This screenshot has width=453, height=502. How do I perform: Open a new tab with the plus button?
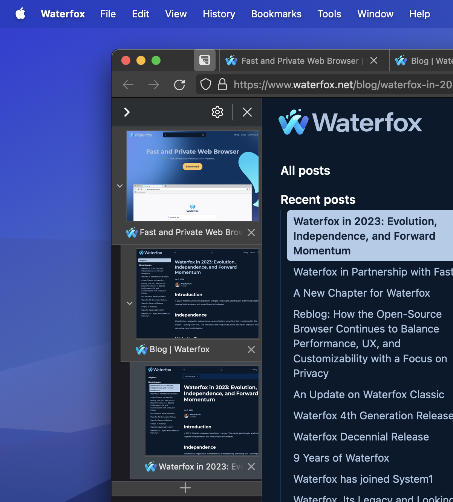[185, 488]
